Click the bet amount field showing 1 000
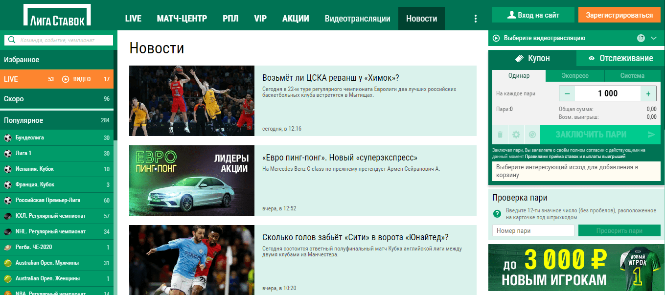 click(x=608, y=93)
